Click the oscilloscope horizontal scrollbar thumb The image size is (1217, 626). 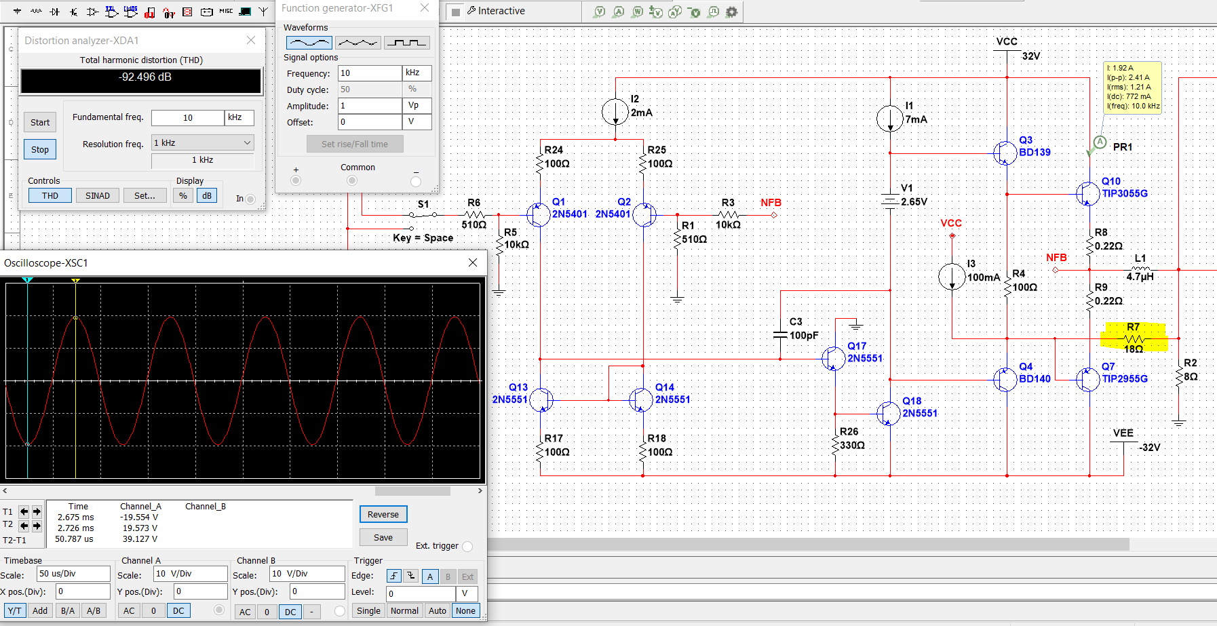(x=412, y=490)
